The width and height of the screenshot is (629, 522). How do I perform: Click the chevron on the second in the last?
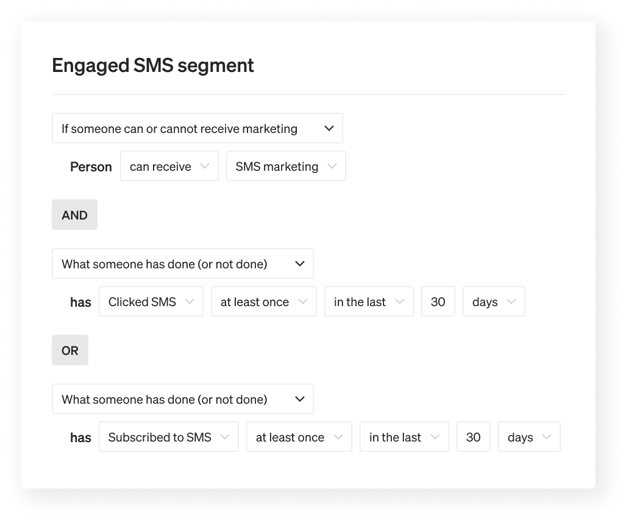[x=435, y=437]
